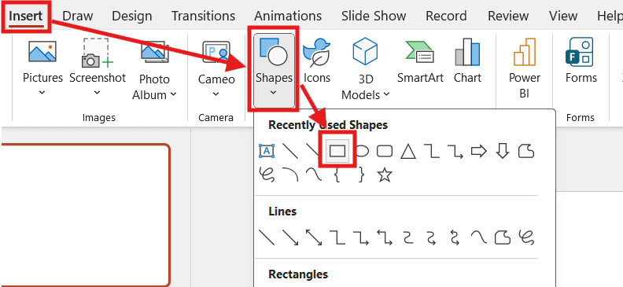Click the Lines section heading
This screenshot has height=287, width=623.
[282, 212]
